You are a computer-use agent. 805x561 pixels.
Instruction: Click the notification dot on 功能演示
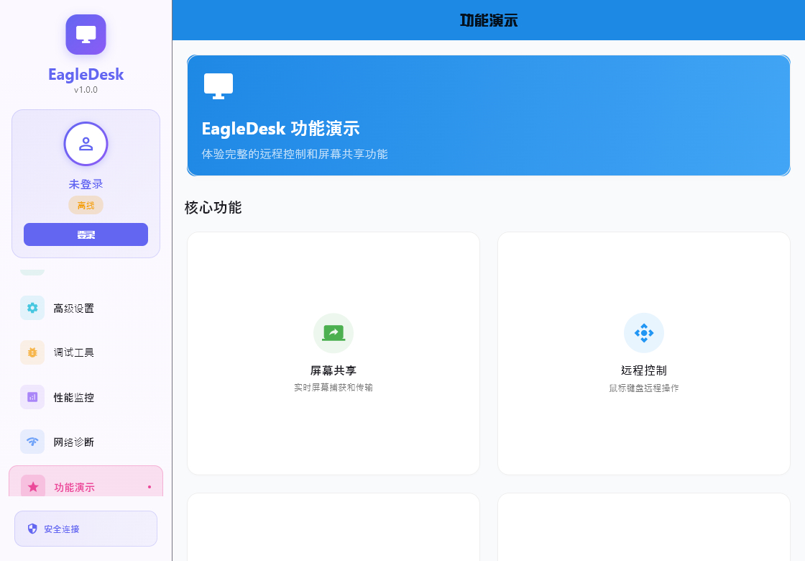click(149, 486)
